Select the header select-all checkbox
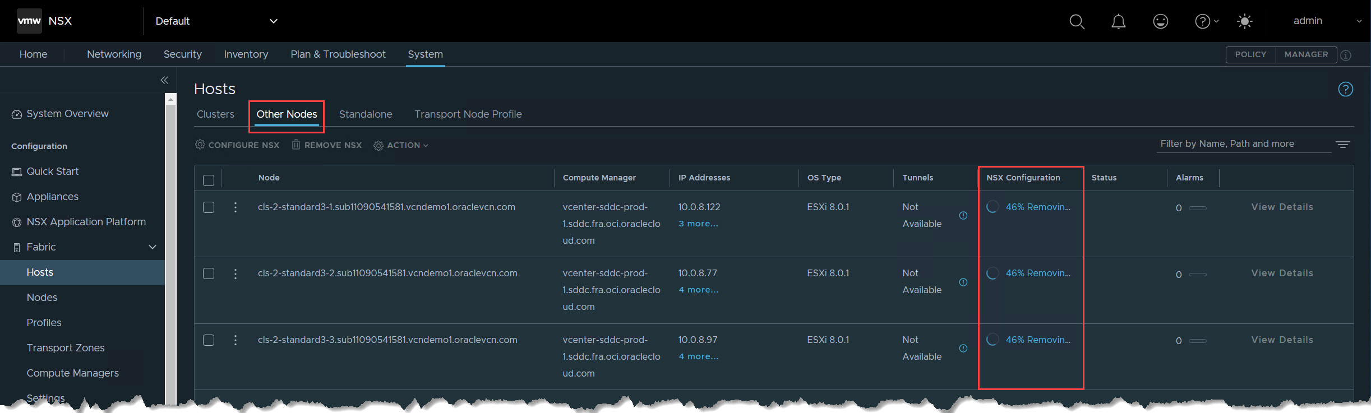 [x=209, y=180]
